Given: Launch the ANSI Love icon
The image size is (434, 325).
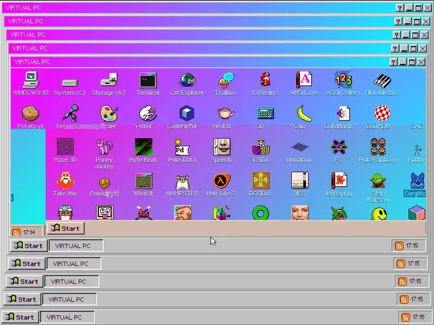Looking at the screenshot, I should [304, 80].
